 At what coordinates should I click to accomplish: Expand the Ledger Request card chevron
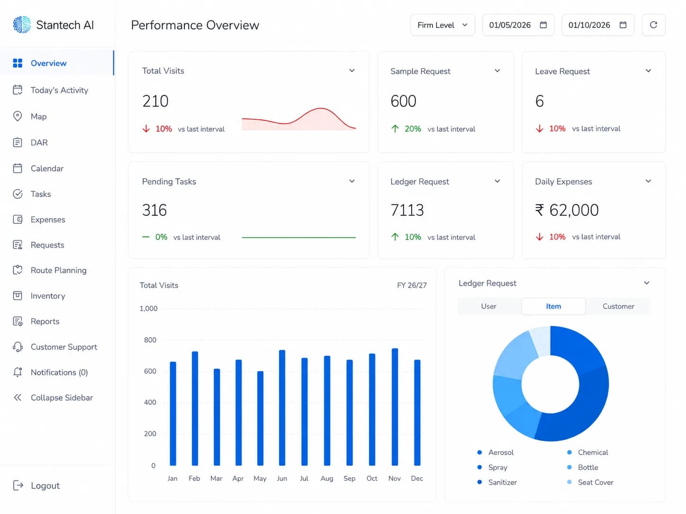(x=497, y=181)
